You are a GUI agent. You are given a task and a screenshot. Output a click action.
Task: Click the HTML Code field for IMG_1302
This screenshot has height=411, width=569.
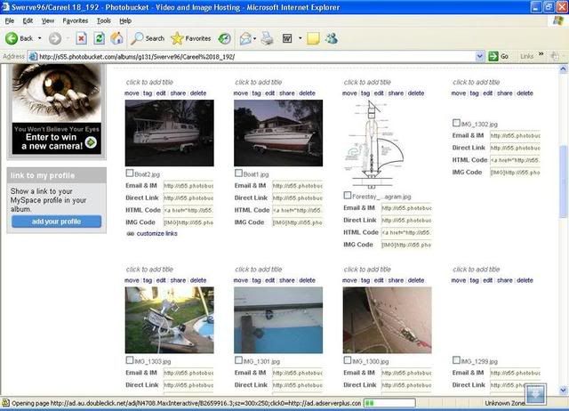point(515,160)
